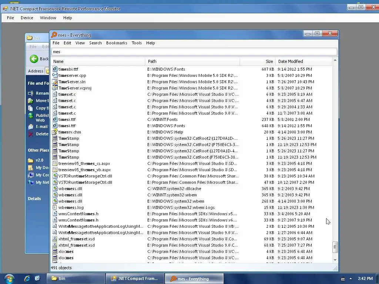This screenshot has height=284, width=379.
Task: Switch to .NET Compact Fram... taskbar button
Action: tap(135, 278)
